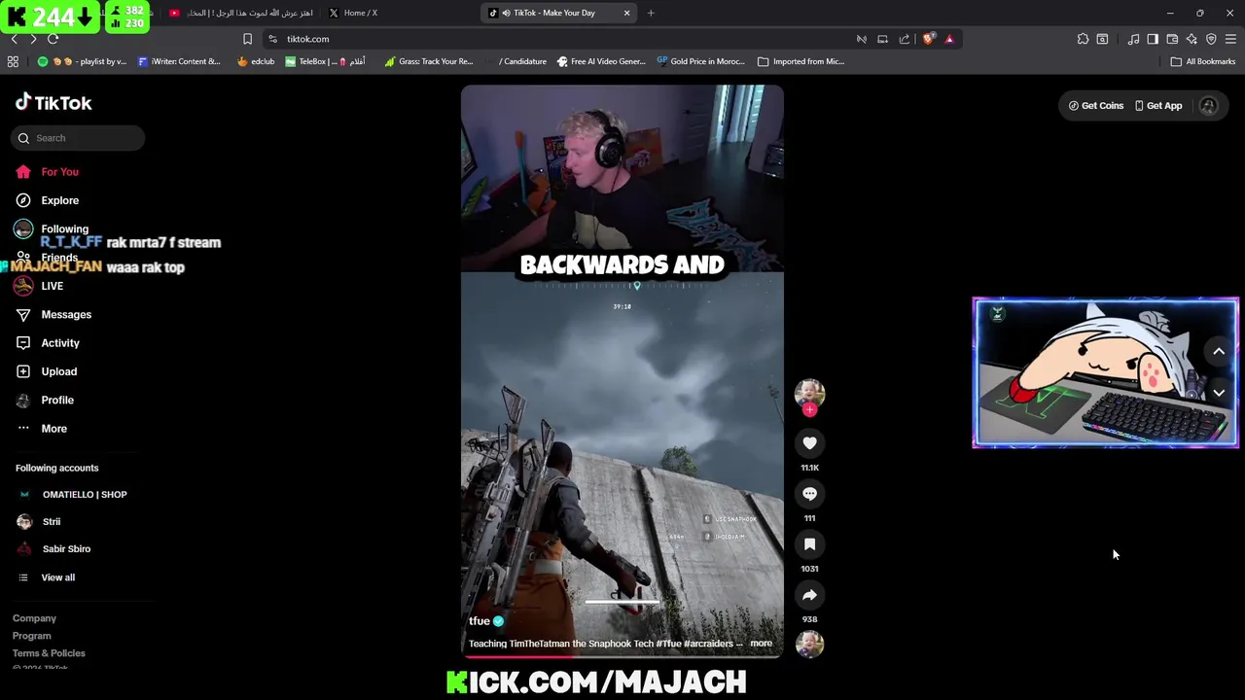Click the TikTok search field
The width and height of the screenshot is (1245, 700).
(78, 138)
